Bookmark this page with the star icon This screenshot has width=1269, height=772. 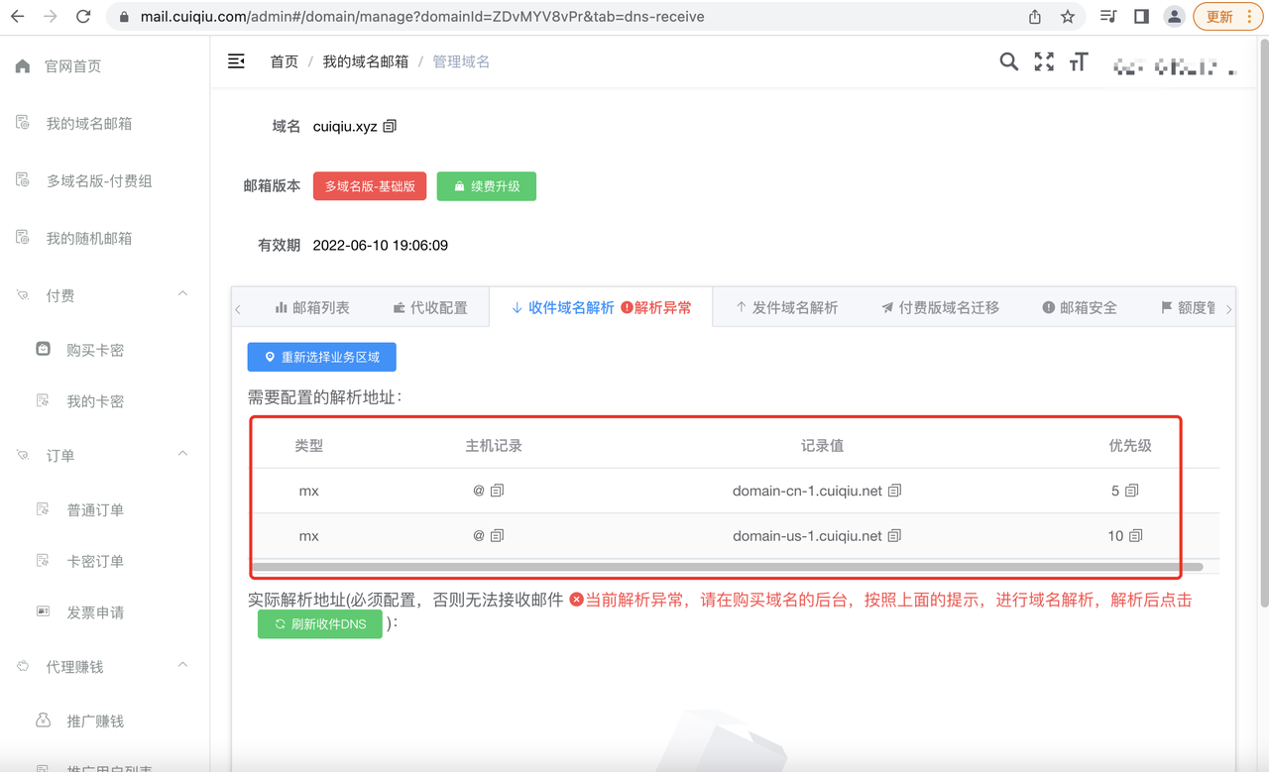point(1068,17)
